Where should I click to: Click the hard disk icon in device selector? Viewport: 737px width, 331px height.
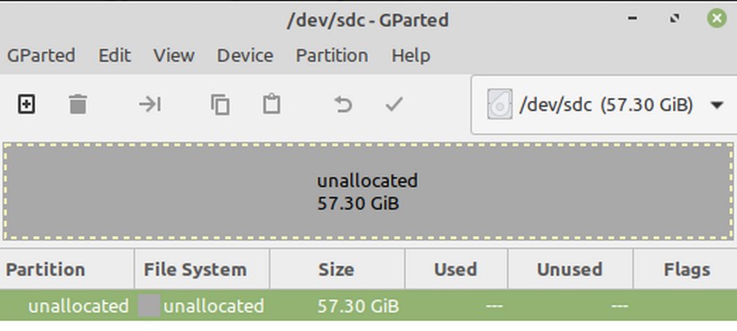point(500,105)
